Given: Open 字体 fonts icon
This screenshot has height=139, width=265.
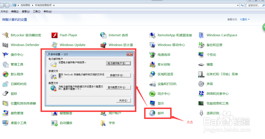Looking at the screenshot, I should pos(103,123).
